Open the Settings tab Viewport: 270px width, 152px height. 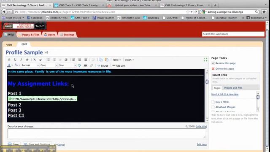(x=67, y=35)
